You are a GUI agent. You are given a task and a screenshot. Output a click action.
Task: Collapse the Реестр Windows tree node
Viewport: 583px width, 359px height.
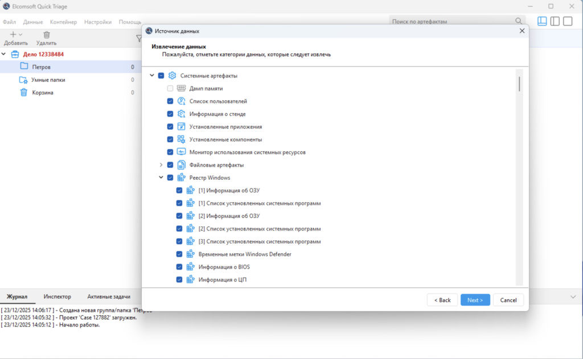[161, 178]
